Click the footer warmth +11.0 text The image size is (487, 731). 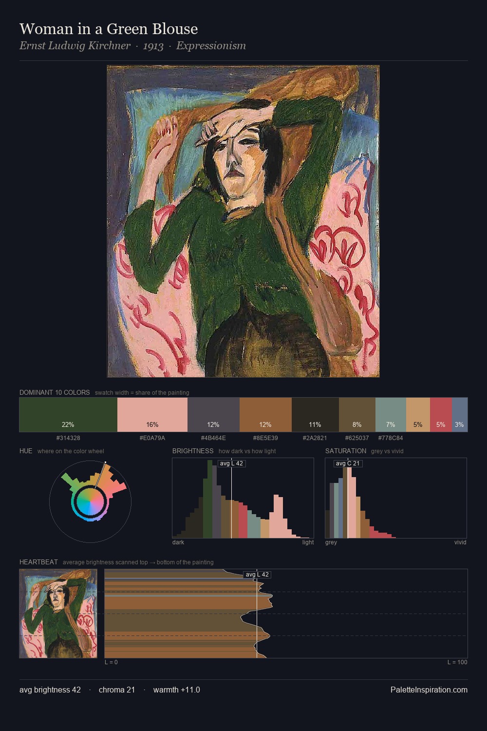click(177, 690)
